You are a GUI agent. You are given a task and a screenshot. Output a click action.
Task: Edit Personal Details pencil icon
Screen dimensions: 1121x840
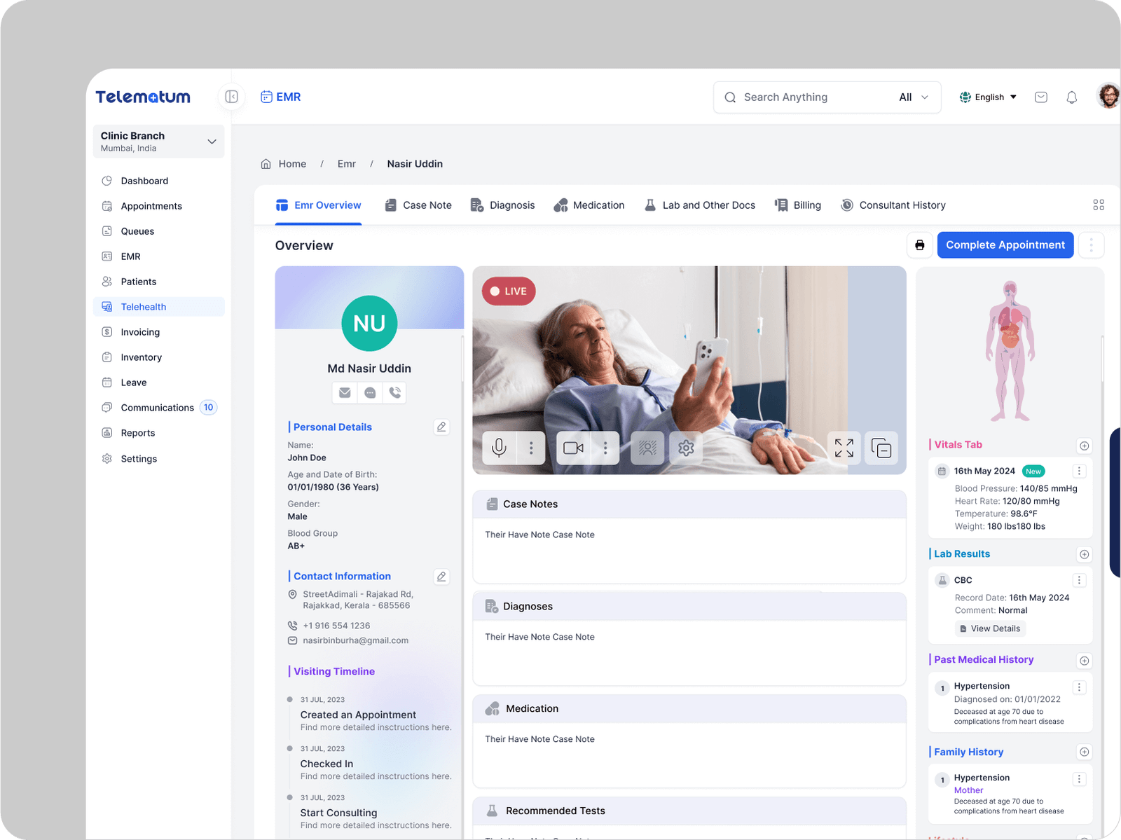click(441, 427)
